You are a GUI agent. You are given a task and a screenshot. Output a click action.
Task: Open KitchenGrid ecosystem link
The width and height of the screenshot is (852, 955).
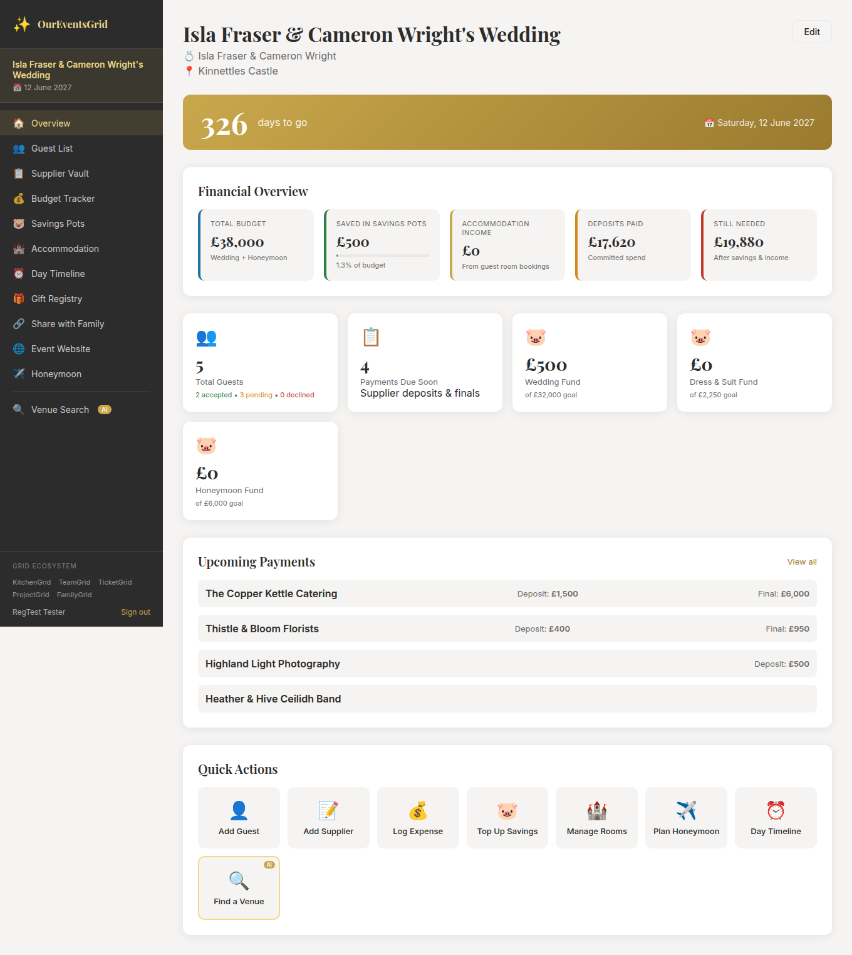(x=31, y=582)
